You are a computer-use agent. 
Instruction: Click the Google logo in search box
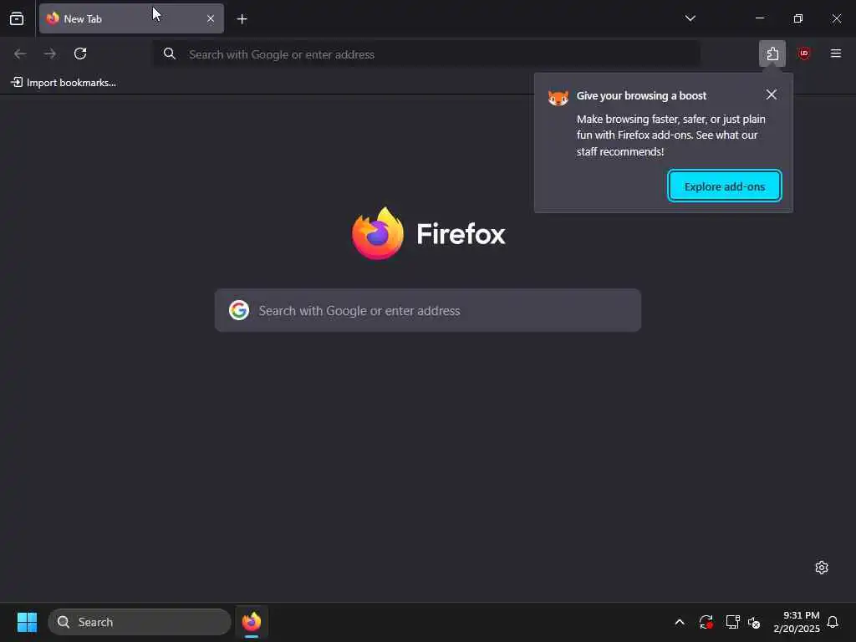point(239,310)
